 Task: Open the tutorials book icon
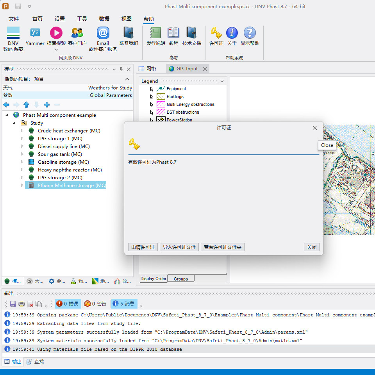coord(173,33)
